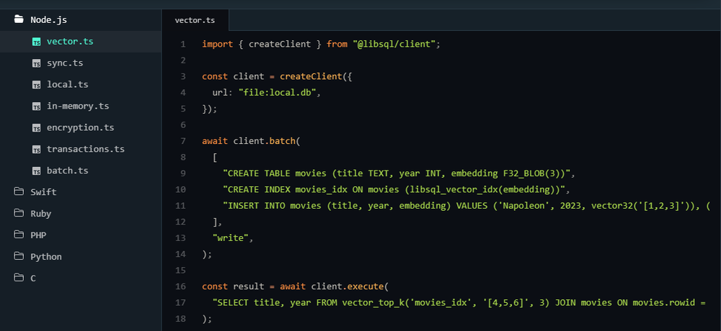Expand the C folder
The width and height of the screenshot is (721, 331).
tap(81, 278)
